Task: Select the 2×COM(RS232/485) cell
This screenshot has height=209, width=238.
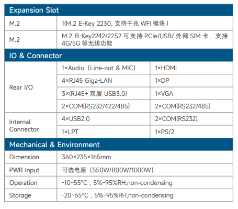Action: pos(191,106)
